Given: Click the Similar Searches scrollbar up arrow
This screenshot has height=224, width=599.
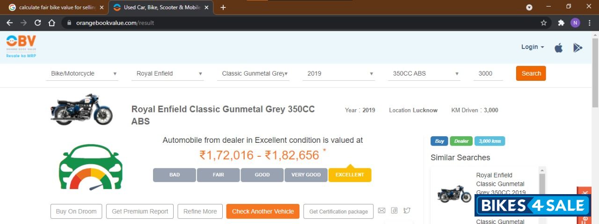Looking at the screenshot, I should tap(542, 170).
